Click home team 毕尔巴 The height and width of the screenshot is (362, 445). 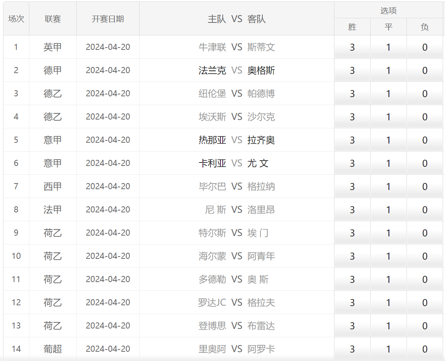tap(212, 187)
